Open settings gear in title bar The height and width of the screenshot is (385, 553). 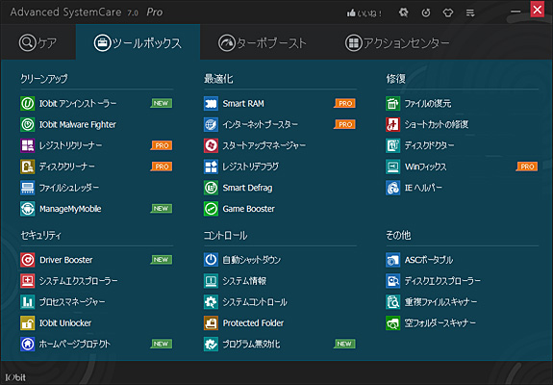tap(404, 13)
